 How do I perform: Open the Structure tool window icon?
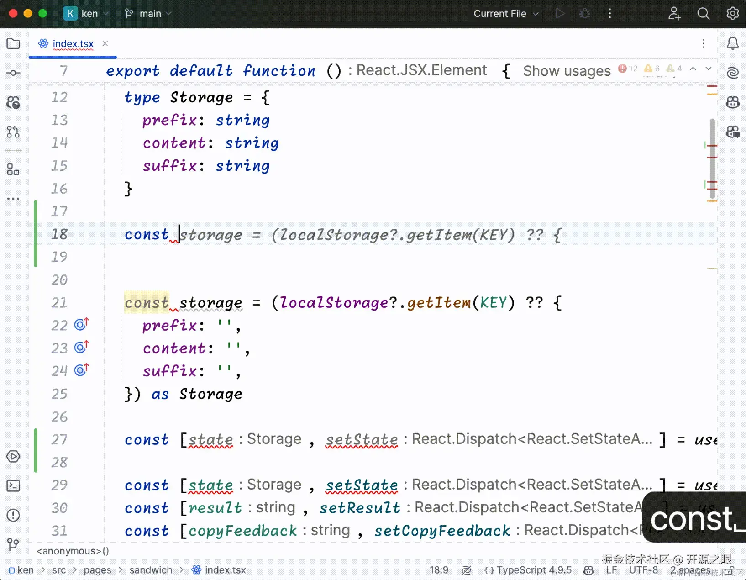(13, 169)
